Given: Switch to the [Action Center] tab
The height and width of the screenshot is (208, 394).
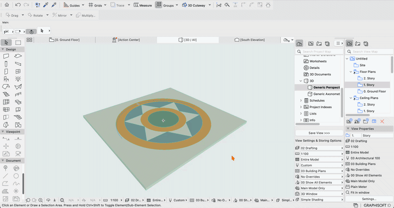Looking at the screenshot, I should pyautogui.click(x=126, y=40).
